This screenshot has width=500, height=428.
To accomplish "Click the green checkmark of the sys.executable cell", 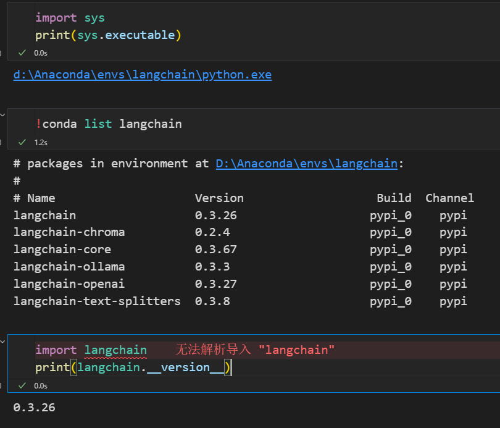I will point(22,52).
